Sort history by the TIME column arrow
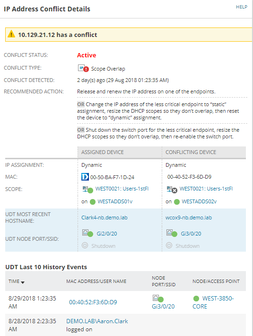Screen dimensions: 253x336 tap(23, 282)
